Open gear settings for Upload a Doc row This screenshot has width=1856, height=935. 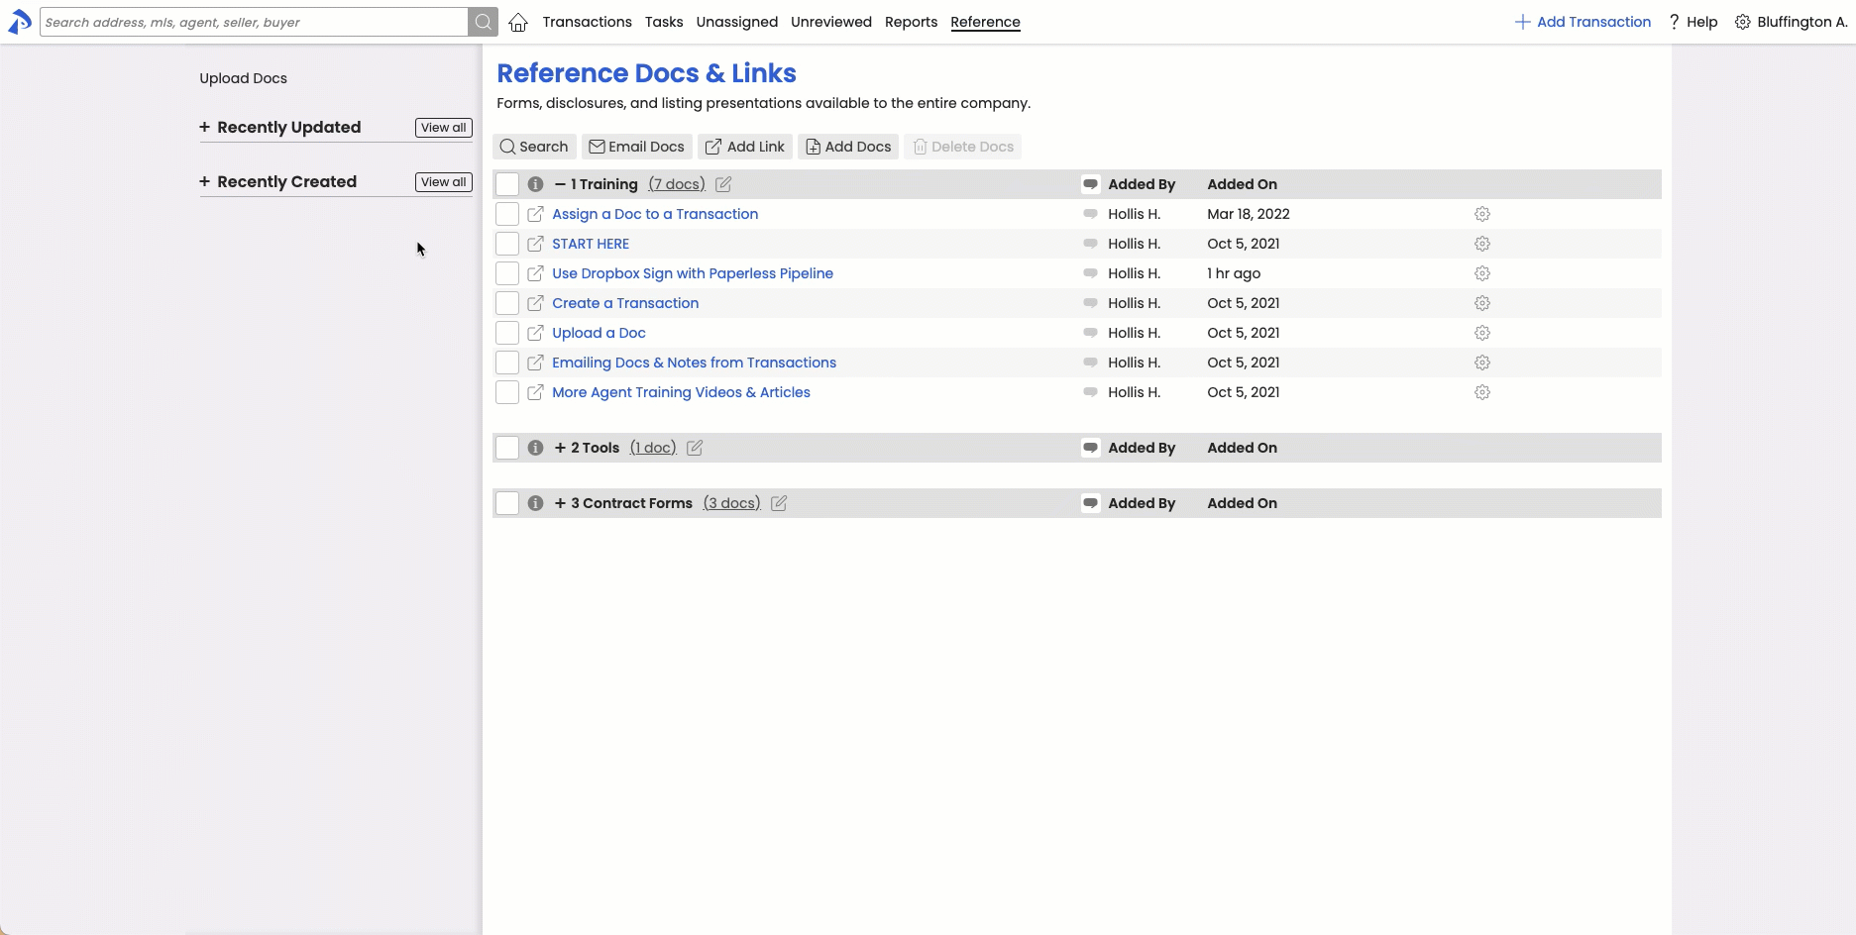point(1482,333)
